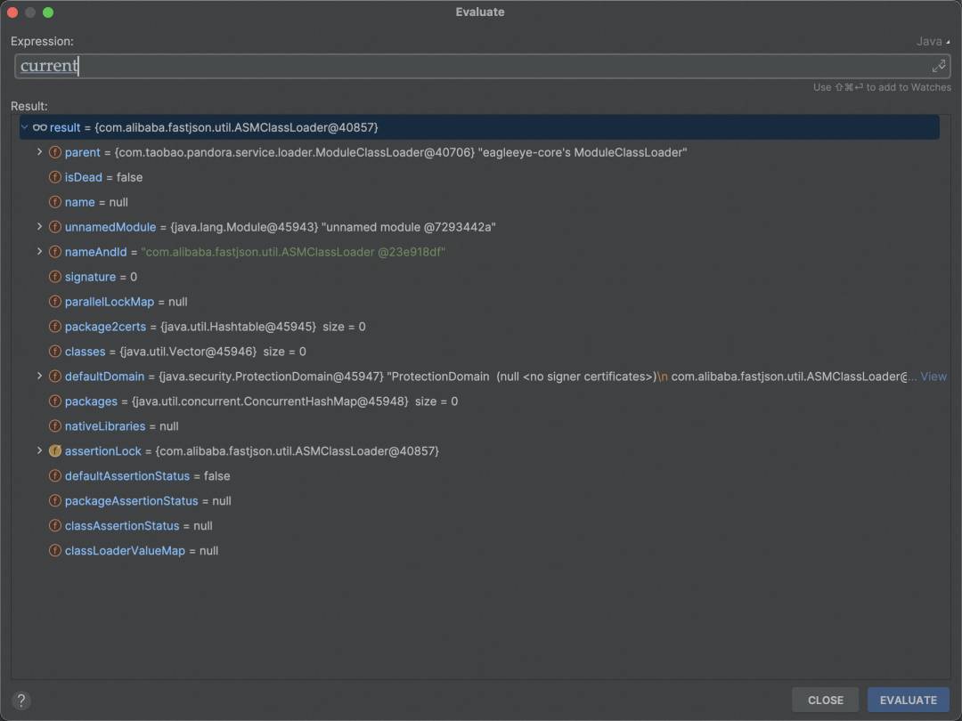Collapse the result root node
The image size is (962, 721).
pyautogui.click(x=25, y=127)
